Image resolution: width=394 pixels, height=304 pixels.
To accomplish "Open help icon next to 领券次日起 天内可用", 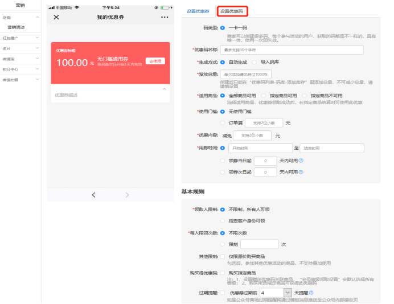I will point(301,172).
